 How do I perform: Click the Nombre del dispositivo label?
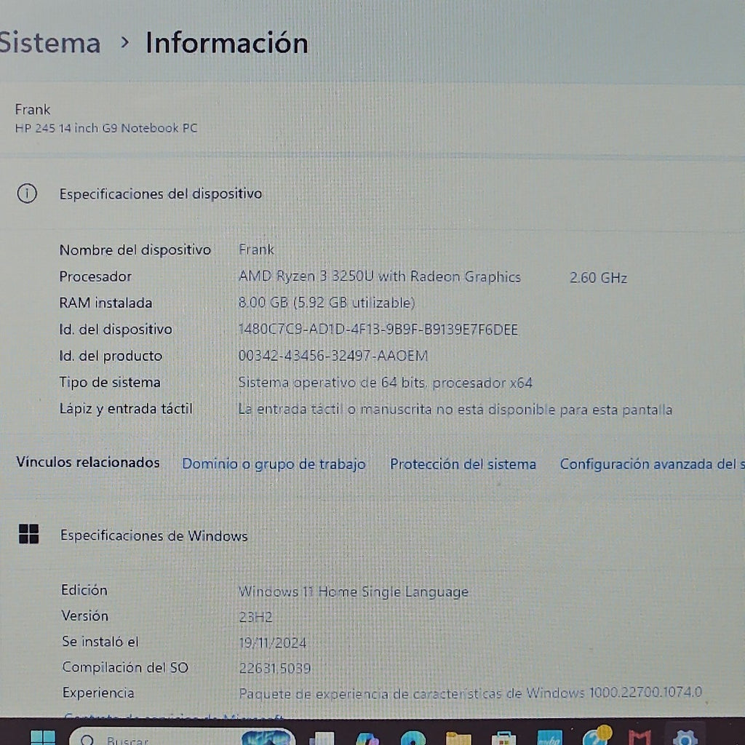click(135, 250)
